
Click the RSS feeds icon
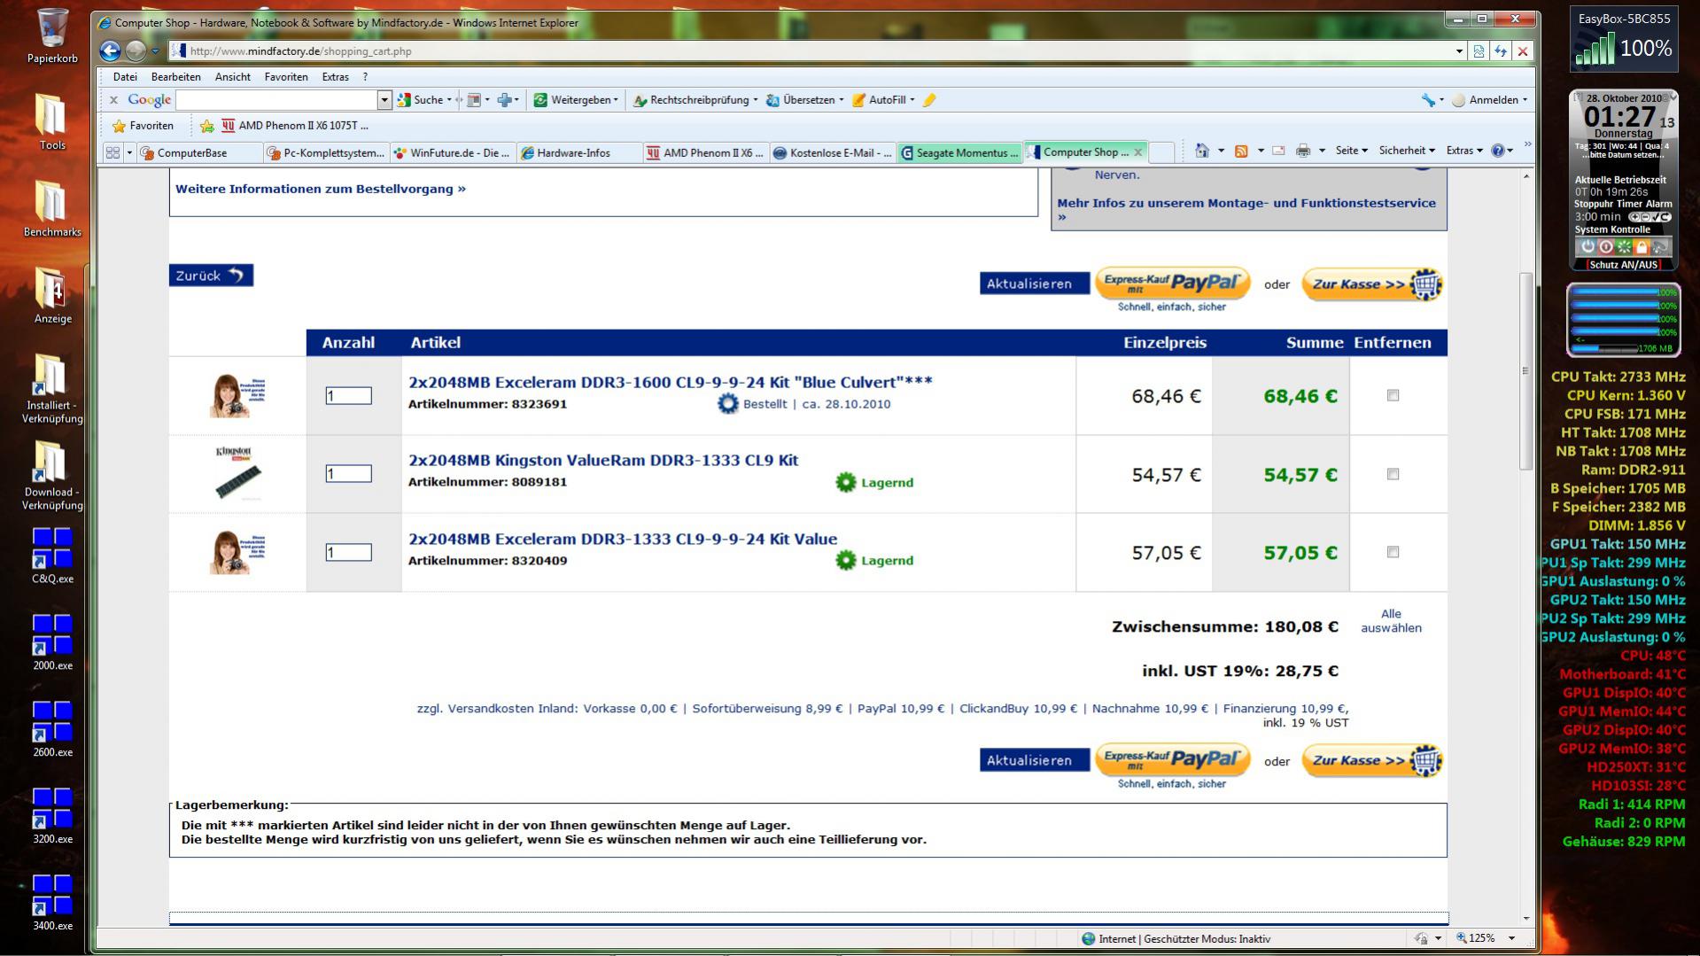tap(1241, 151)
